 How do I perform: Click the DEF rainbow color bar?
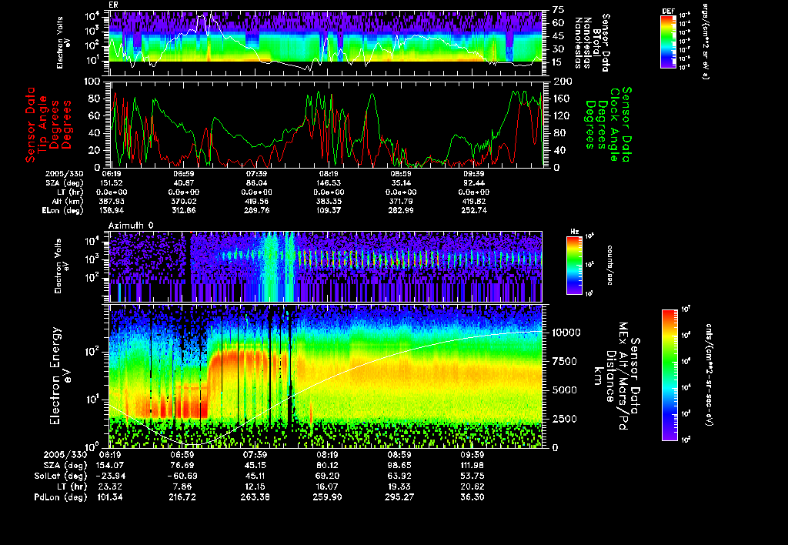click(668, 42)
